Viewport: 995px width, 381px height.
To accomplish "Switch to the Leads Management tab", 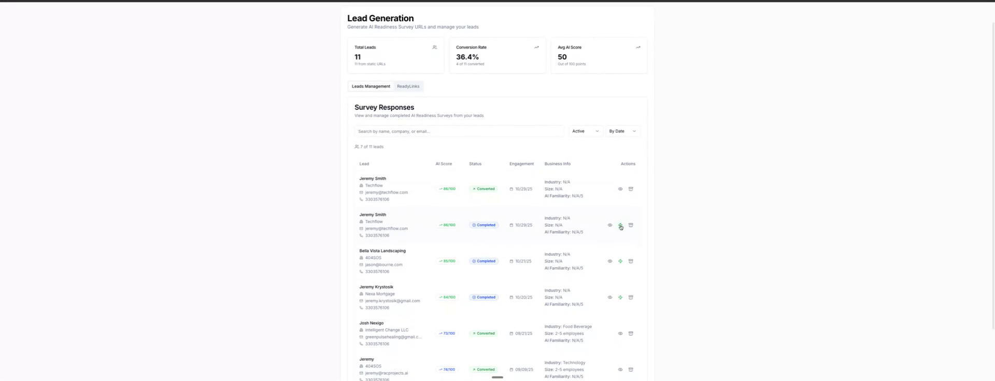I will click(x=371, y=86).
